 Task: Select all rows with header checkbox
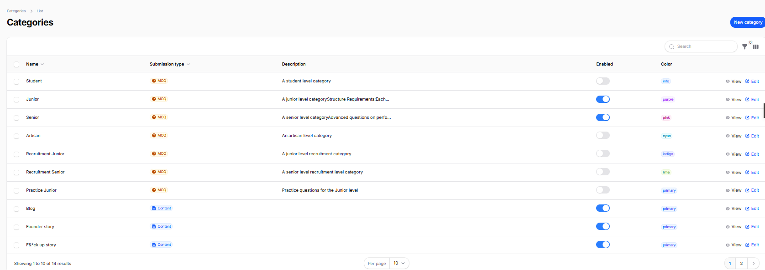click(16, 64)
